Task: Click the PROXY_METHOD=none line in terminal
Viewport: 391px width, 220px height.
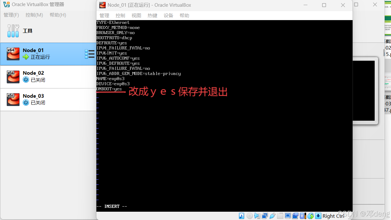Action: (118, 27)
